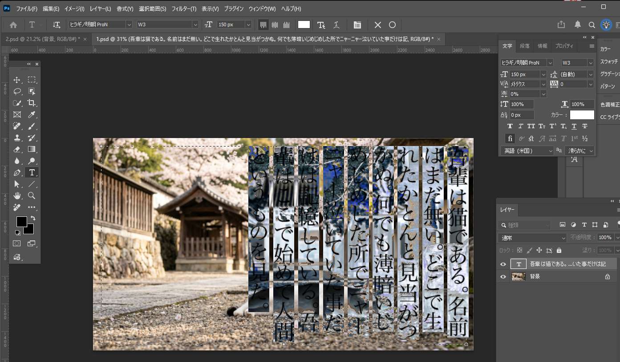The height and width of the screenshot is (362, 620).
Task: Select the Zoom tool
Action: pyautogui.click(x=32, y=195)
